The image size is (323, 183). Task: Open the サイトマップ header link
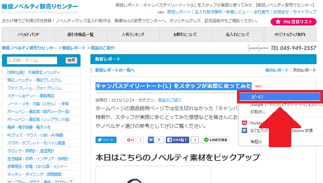[305, 12]
